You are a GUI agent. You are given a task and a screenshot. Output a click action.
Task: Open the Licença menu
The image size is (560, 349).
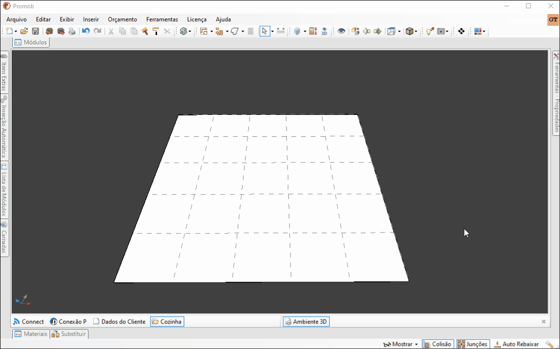pyautogui.click(x=197, y=19)
